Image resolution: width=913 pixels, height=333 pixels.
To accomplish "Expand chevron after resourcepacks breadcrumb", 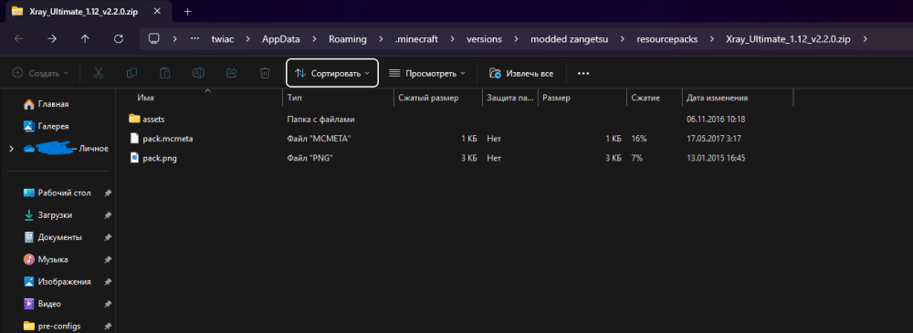I will 711,39.
